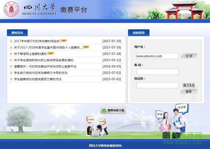
Task: Click bullet icon beside 学生自行修改代扣学杂费银行卡号的方法
Action: point(11,73)
